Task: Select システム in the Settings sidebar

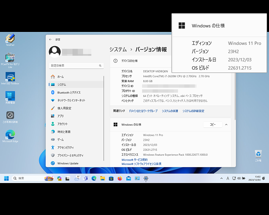Action: [x=76, y=85]
